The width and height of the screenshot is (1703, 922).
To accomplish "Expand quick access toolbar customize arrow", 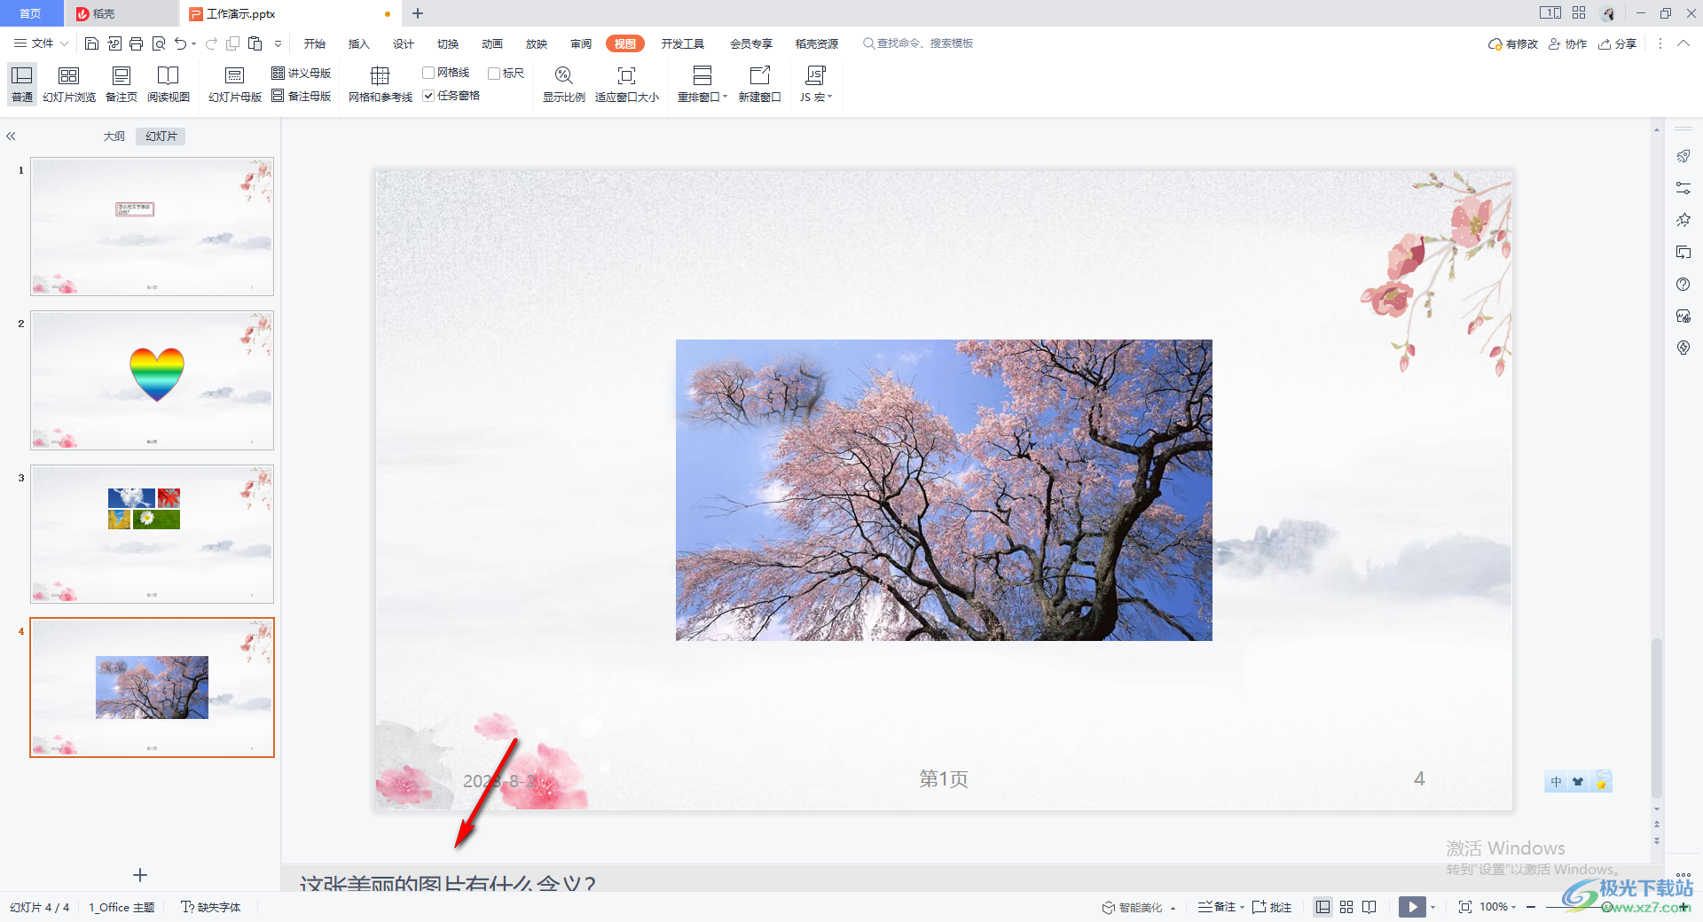I will (278, 43).
